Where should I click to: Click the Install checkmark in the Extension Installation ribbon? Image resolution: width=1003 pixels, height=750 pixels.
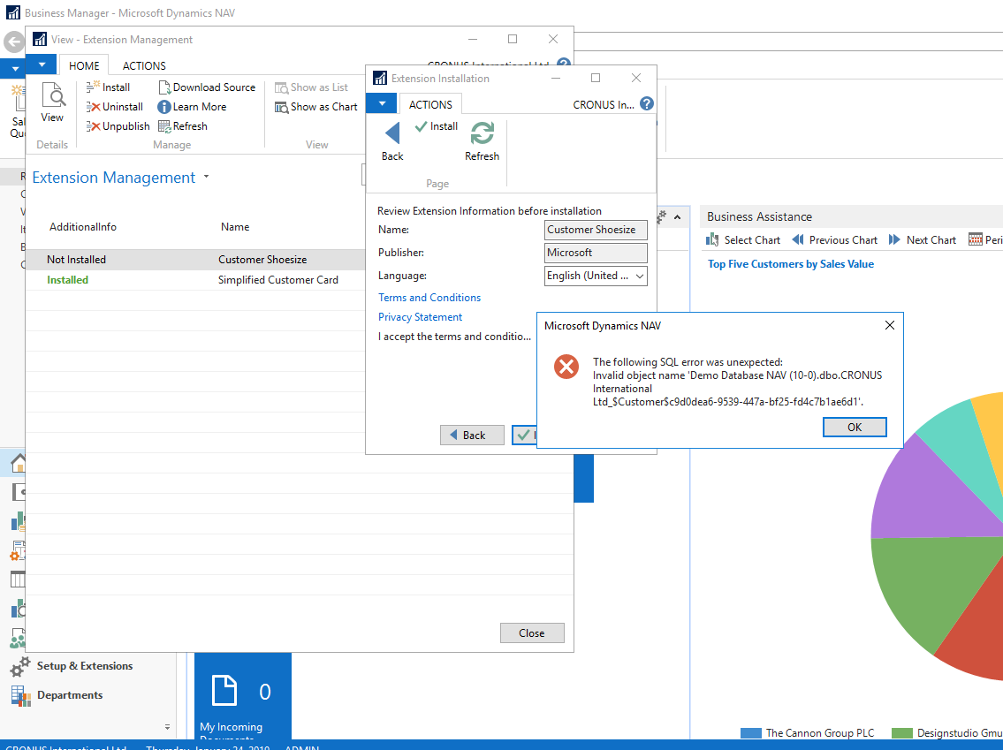pos(437,126)
